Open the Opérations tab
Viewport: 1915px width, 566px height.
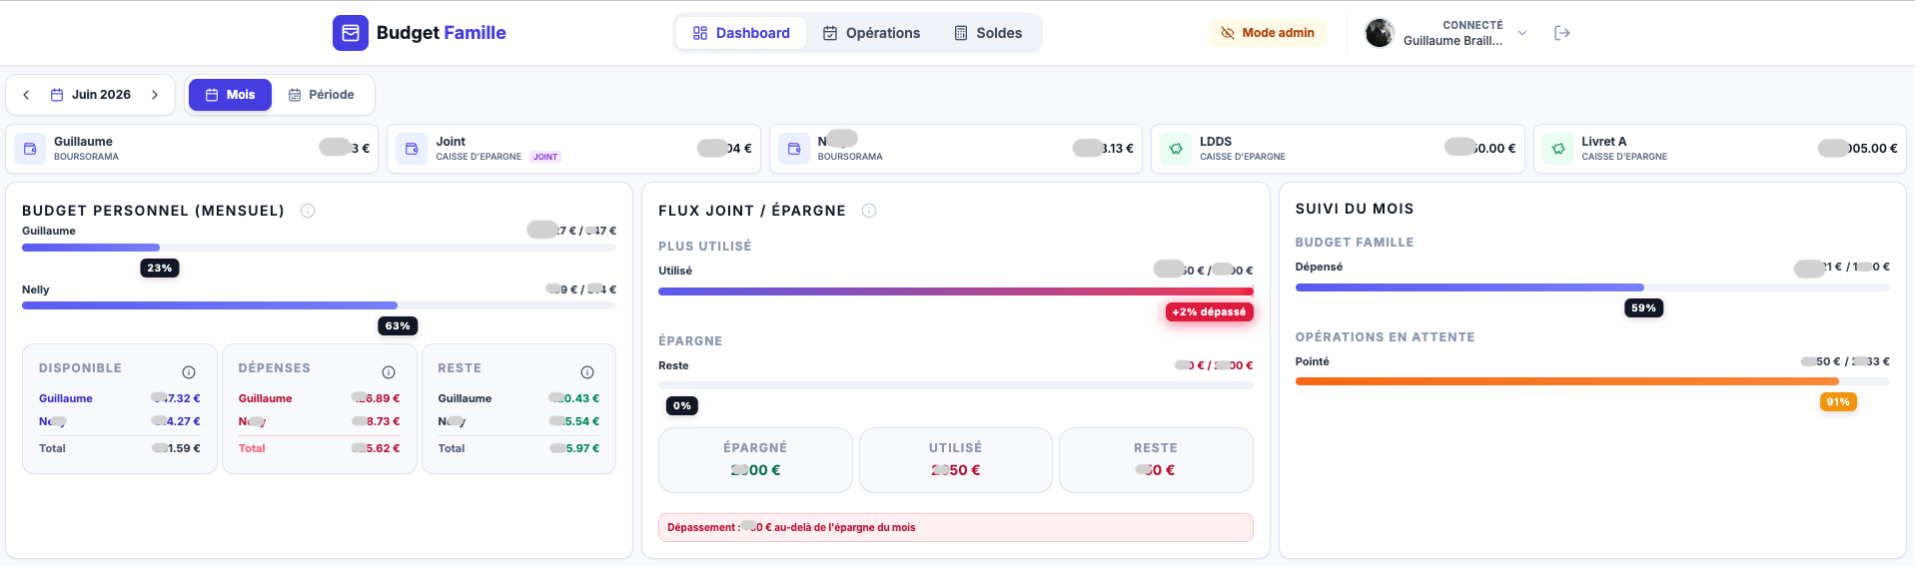871,33
